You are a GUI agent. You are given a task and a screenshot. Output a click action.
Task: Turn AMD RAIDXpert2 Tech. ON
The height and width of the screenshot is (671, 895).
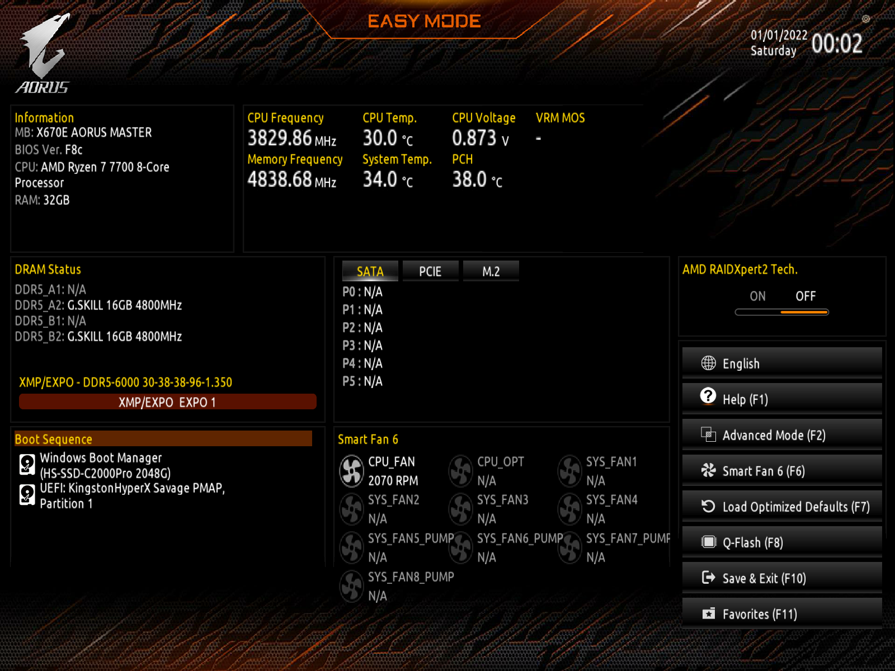click(x=757, y=296)
